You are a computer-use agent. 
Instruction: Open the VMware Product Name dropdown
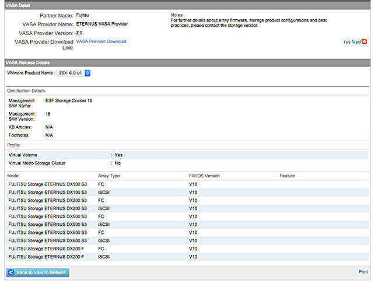coord(73,73)
